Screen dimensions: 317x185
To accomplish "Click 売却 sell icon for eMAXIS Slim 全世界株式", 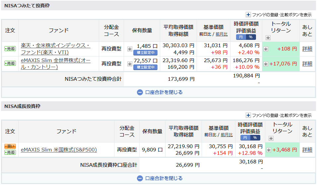I will [x=10, y=64].
